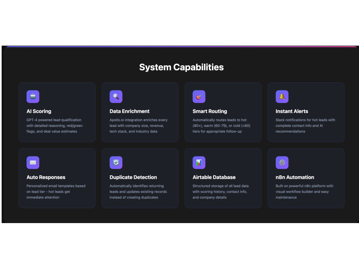Click the robot icon on AI Scoring card
The image size is (359, 269).
pos(33,96)
